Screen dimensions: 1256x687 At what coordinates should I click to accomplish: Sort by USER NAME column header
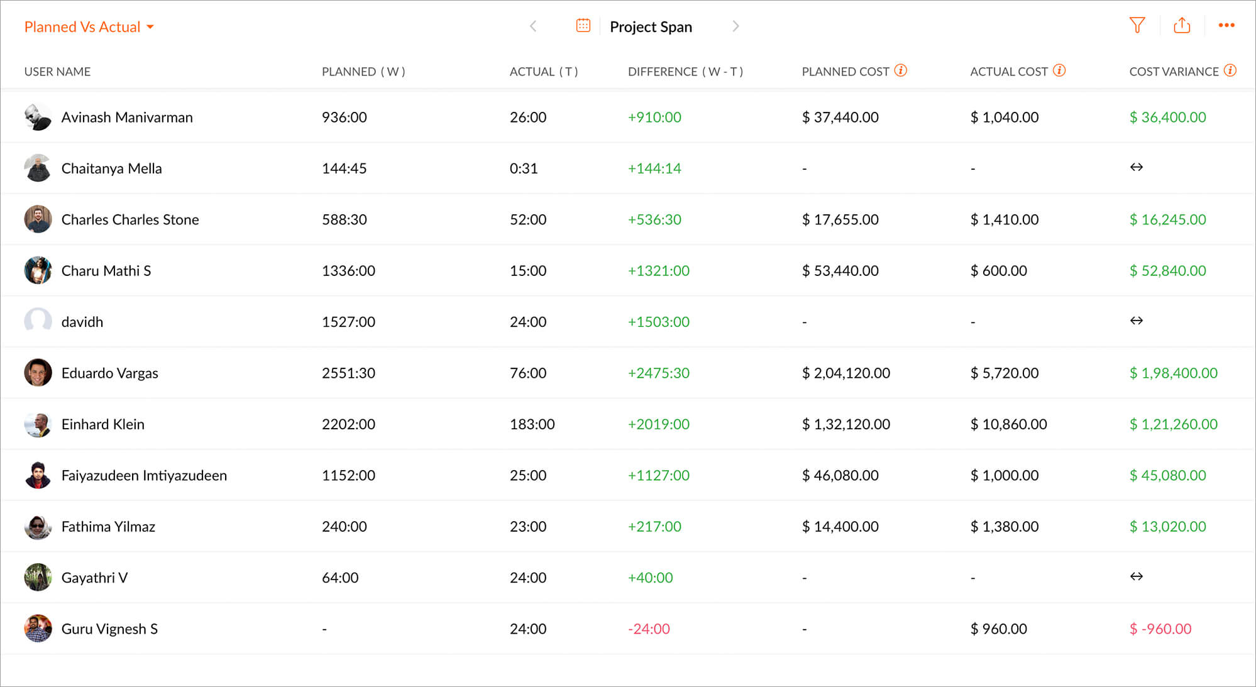[x=57, y=72]
